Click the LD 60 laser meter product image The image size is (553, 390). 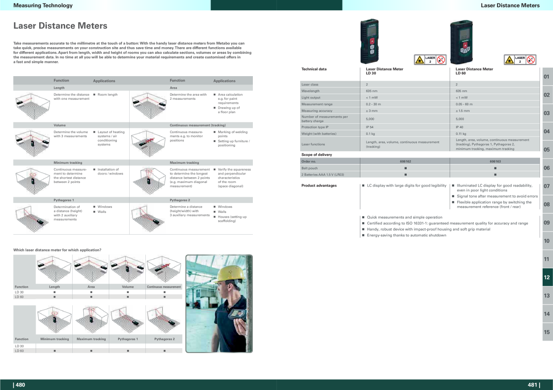462,42
